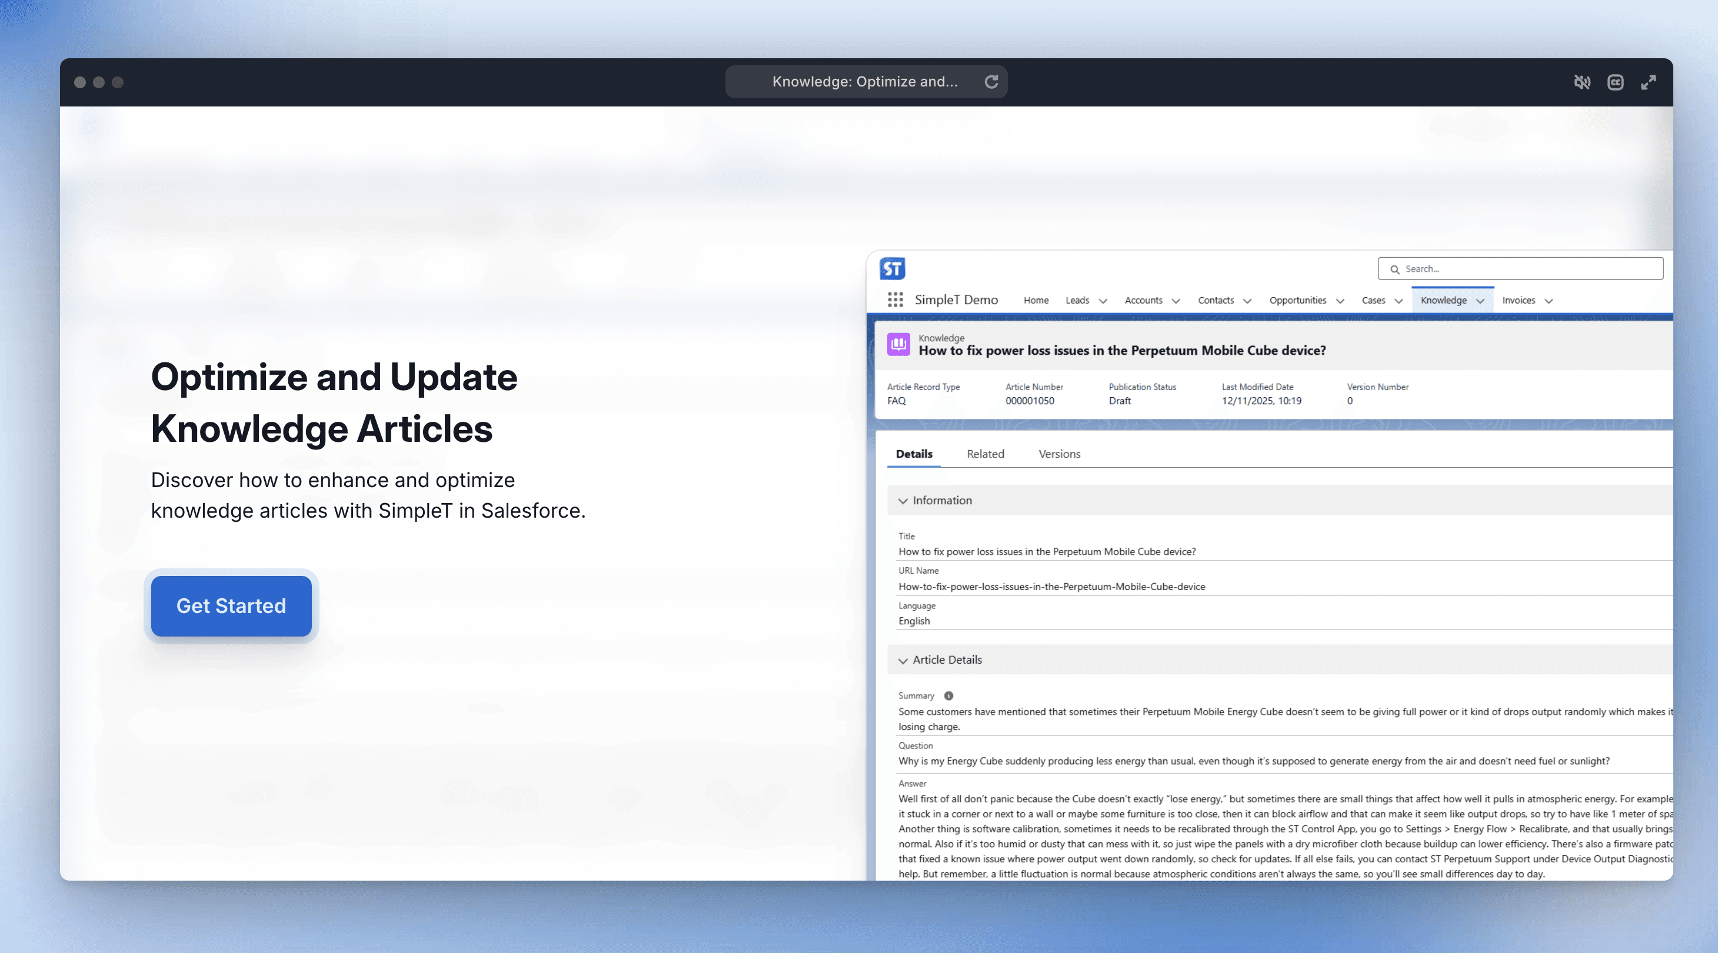This screenshot has width=1718, height=953.
Task: Select the Knowledge navigation tab
Action: pyautogui.click(x=1443, y=300)
